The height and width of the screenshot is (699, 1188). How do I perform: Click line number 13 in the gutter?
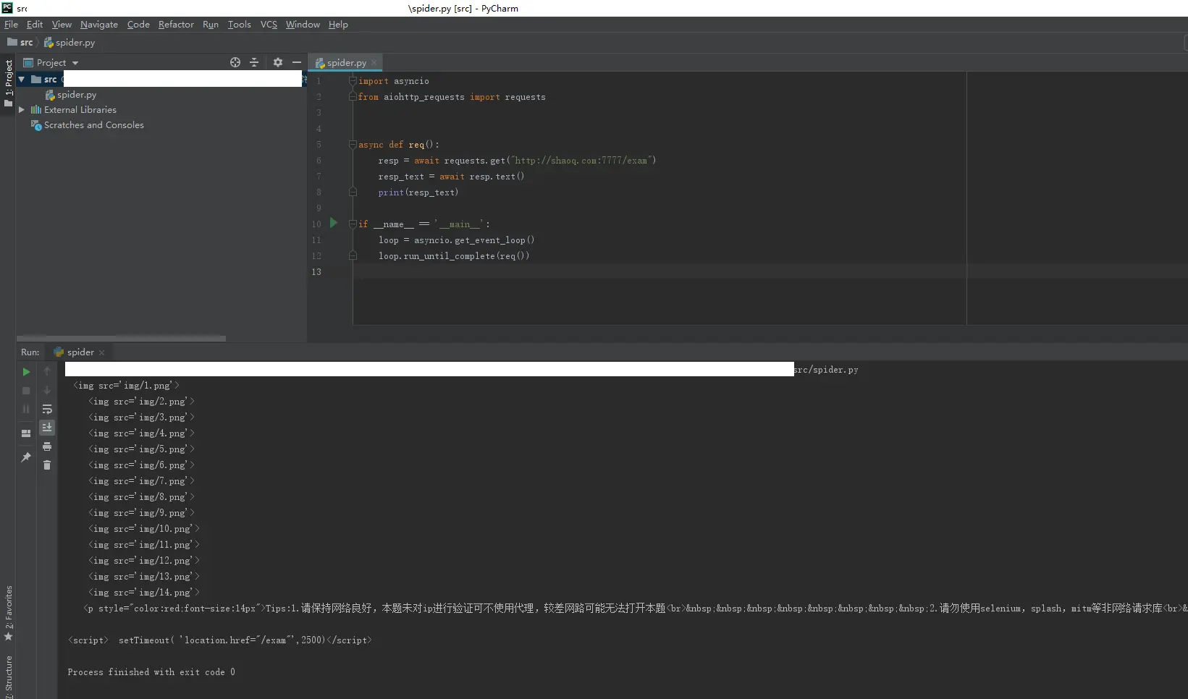(x=316, y=272)
